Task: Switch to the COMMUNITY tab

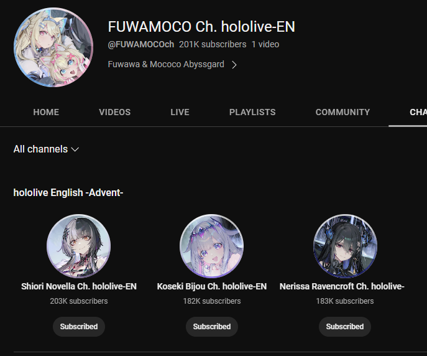Action: tap(342, 112)
